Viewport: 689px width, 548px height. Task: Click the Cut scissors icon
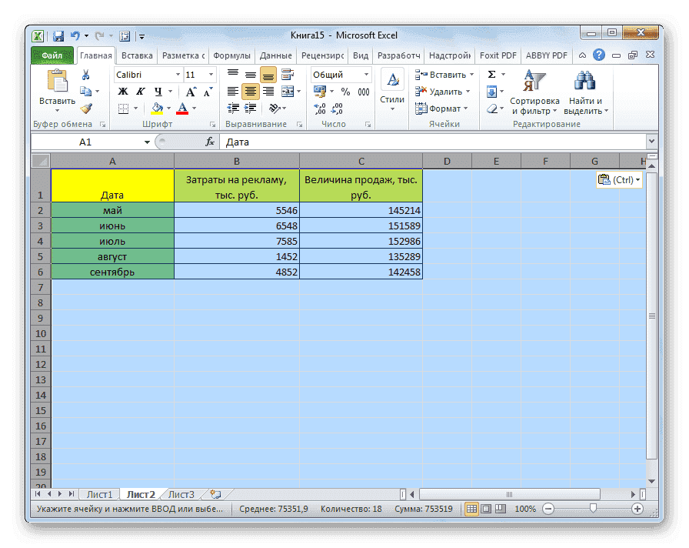pos(85,75)
